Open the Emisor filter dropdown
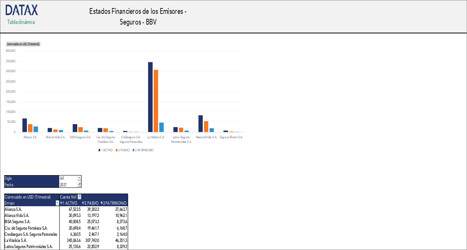This screenshot has height=250, width=467. [x=57, y=203]
